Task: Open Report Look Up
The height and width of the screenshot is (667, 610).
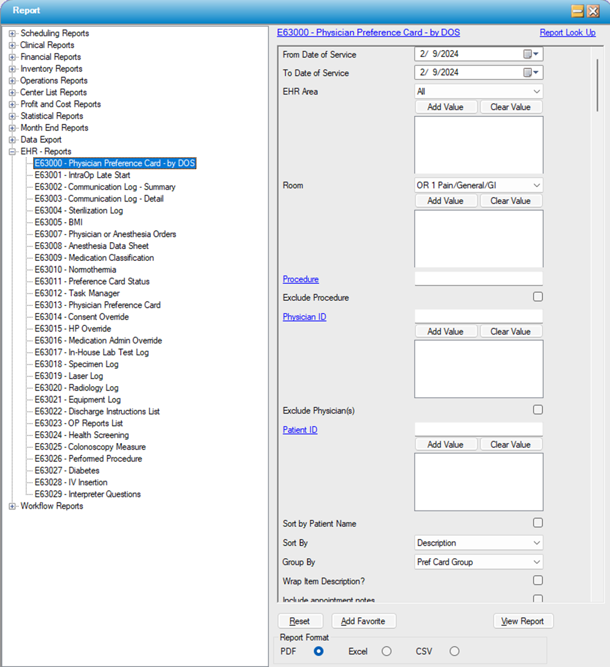Action: click(x=567, y=32)
